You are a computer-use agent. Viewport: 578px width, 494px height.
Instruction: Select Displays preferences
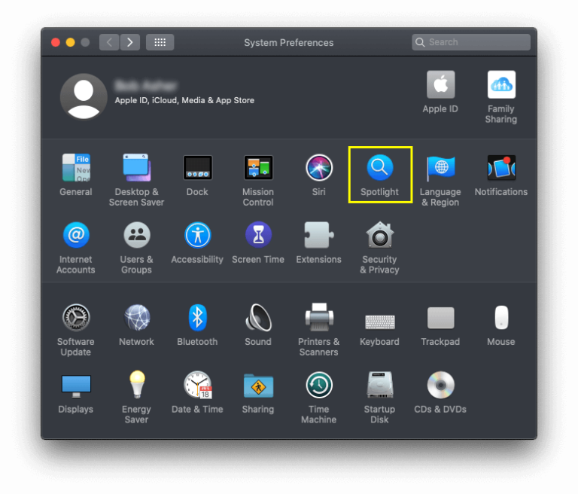[x=76, y=386]
